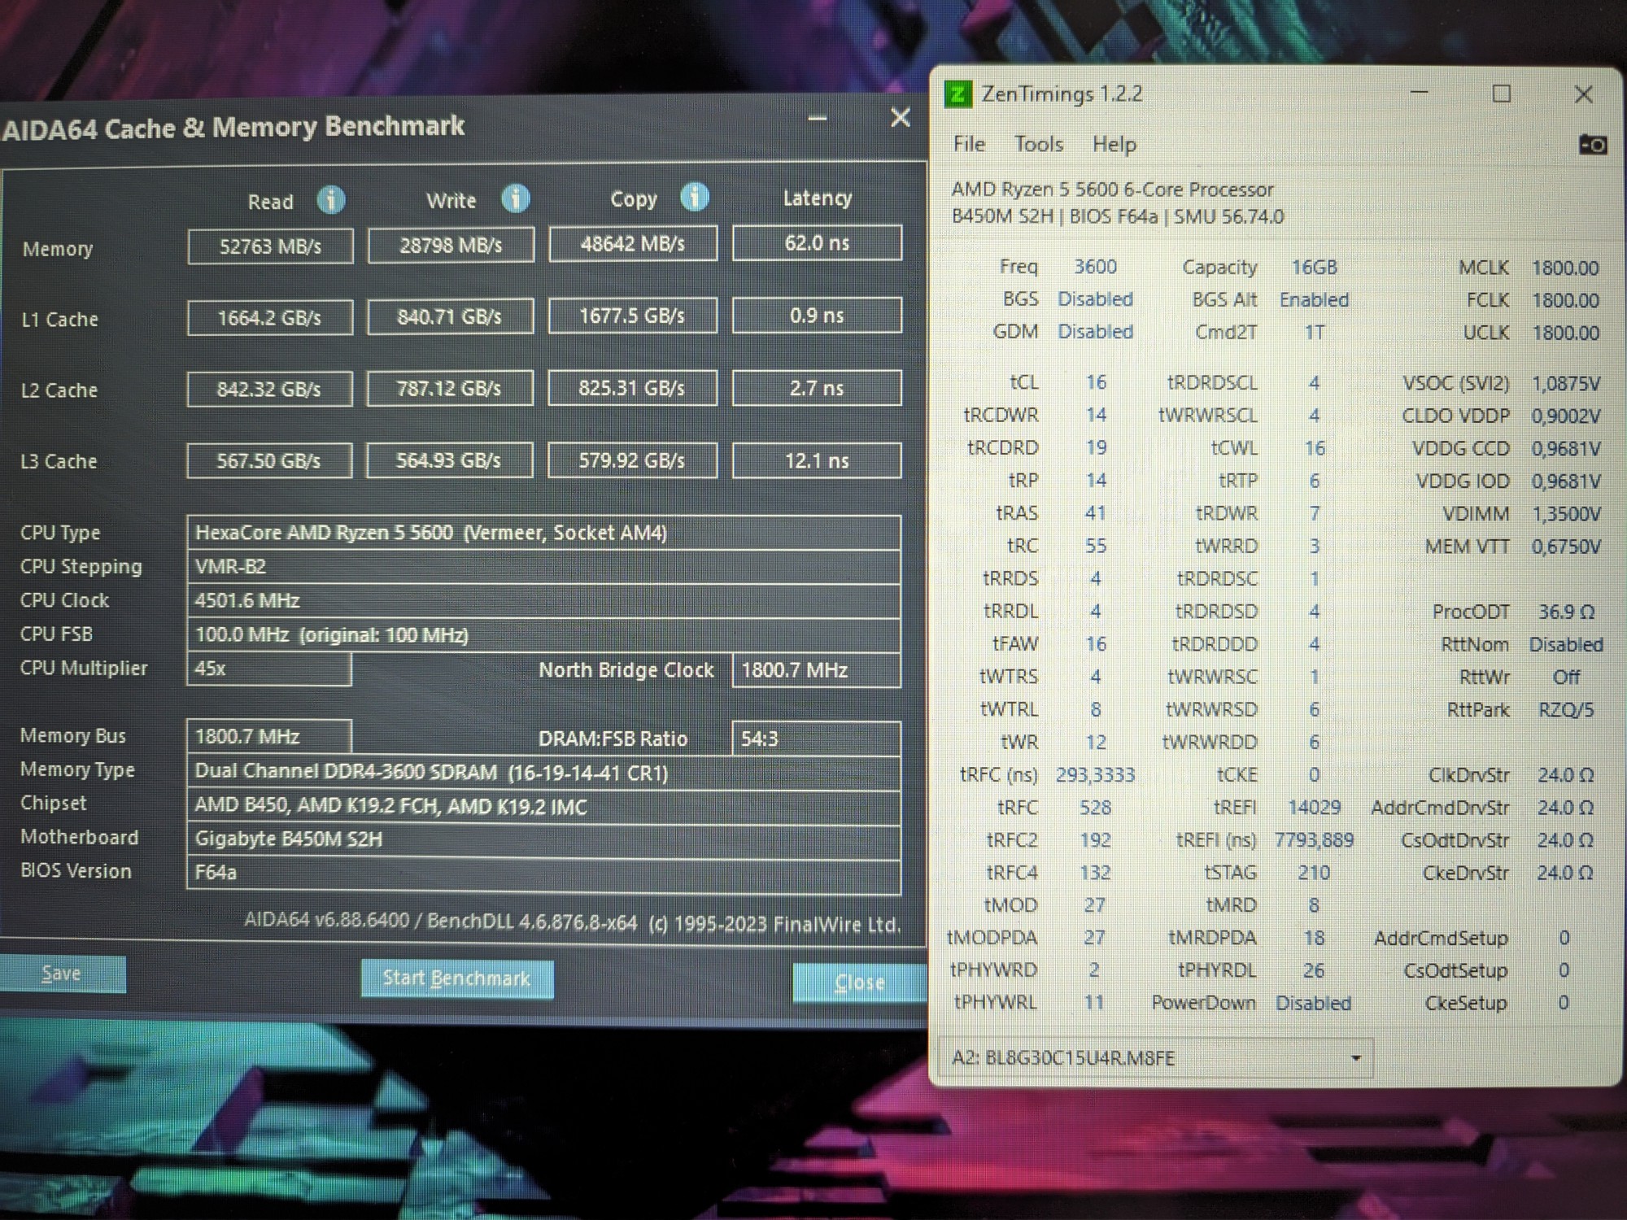Open the Help menu
Viewport: 1627px width, 1220px height.
(x=1114, y=145)
